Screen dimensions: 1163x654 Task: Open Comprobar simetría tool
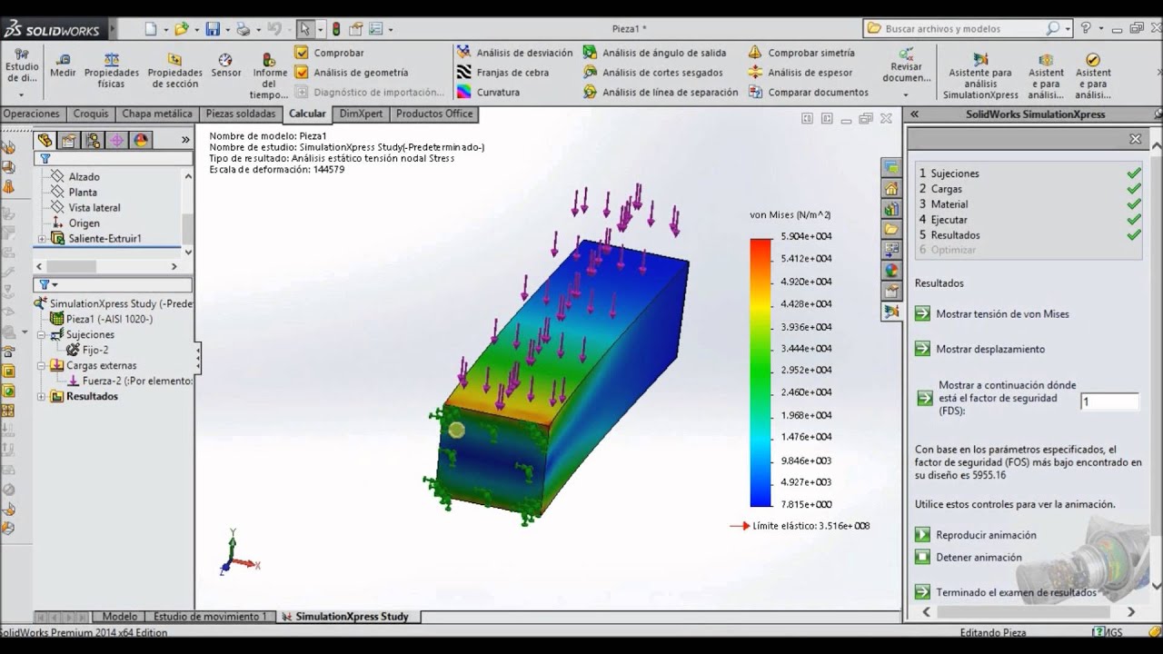pyautogui.click(x=801, y=53)
